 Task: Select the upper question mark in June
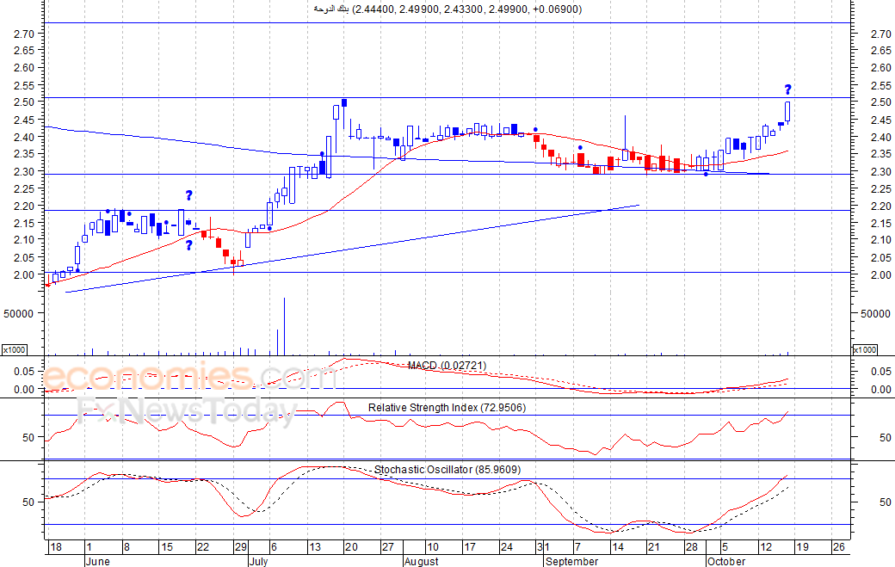pos(188,195)
